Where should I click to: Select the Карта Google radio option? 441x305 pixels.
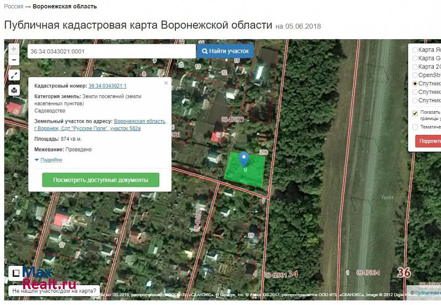click(415, 58)
